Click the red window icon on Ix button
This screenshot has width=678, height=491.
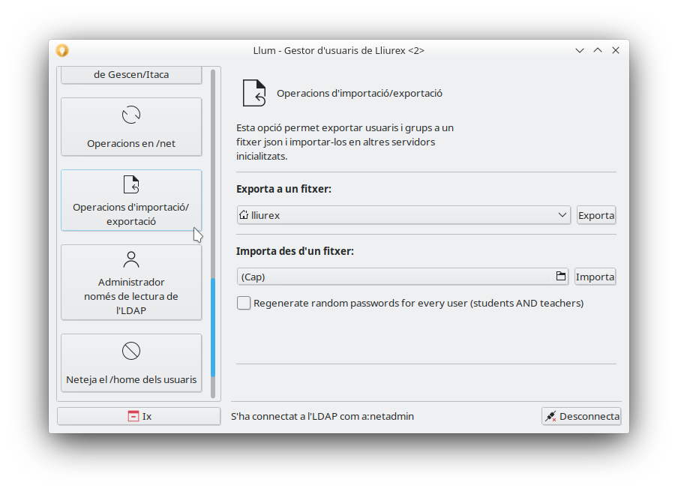click(132, 416)
